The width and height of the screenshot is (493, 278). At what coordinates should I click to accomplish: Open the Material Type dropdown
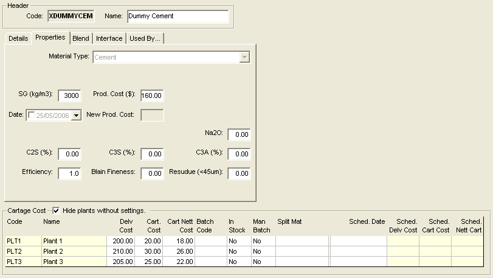tap(244, 57)
